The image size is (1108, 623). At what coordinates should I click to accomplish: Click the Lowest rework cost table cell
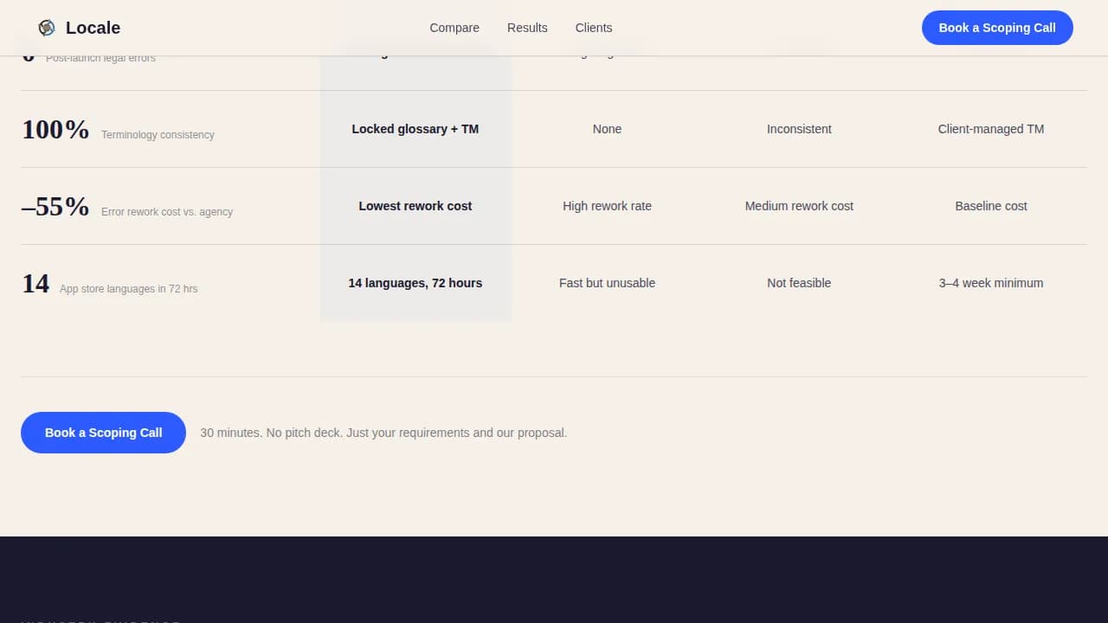point(415,206)
